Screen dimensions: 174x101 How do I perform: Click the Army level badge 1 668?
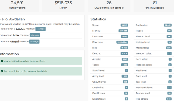[x=125, y=76]
